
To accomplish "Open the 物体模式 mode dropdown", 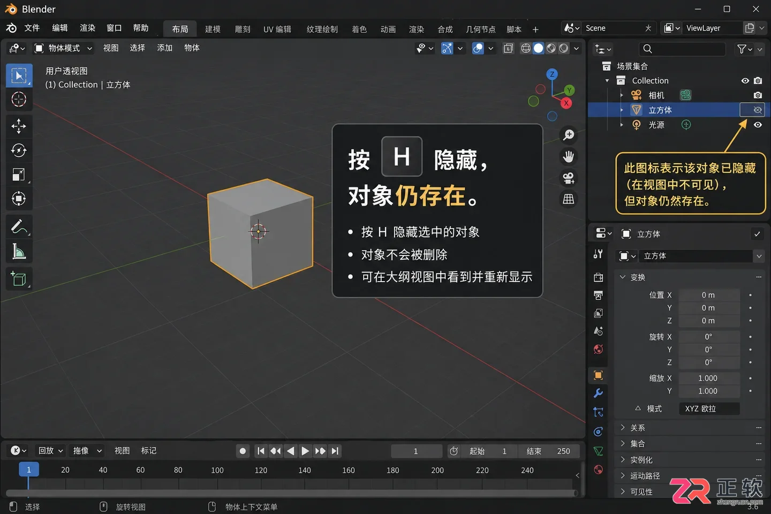I will [x=63, y=48].
